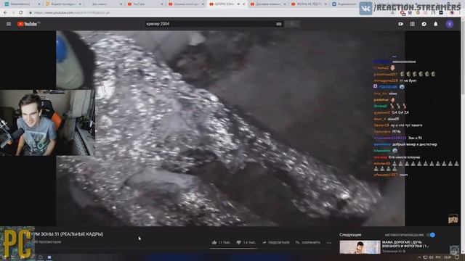The height and width of the screenshot is (261, 465).
Task: Click the taskbar clock
Action: click(x=448, y=257)
